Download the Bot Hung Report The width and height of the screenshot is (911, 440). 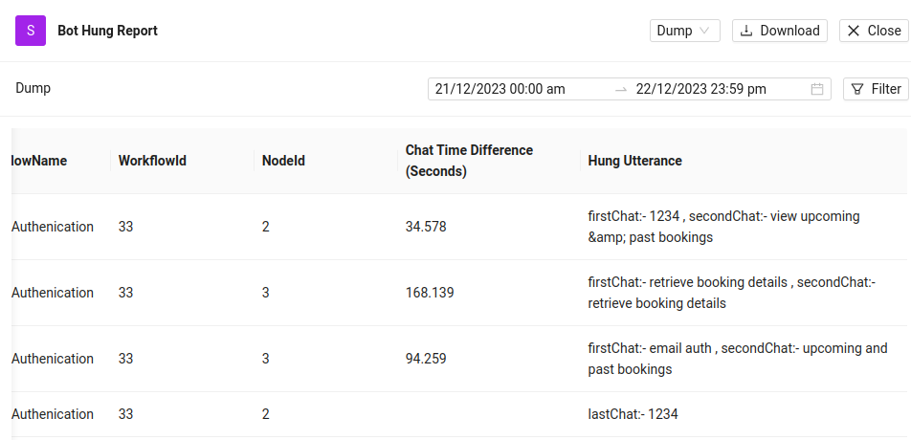point(780,31)
